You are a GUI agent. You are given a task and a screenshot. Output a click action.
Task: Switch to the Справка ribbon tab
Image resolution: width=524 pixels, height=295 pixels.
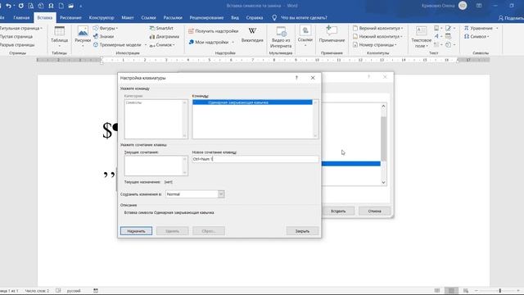[x=255, y=18]
